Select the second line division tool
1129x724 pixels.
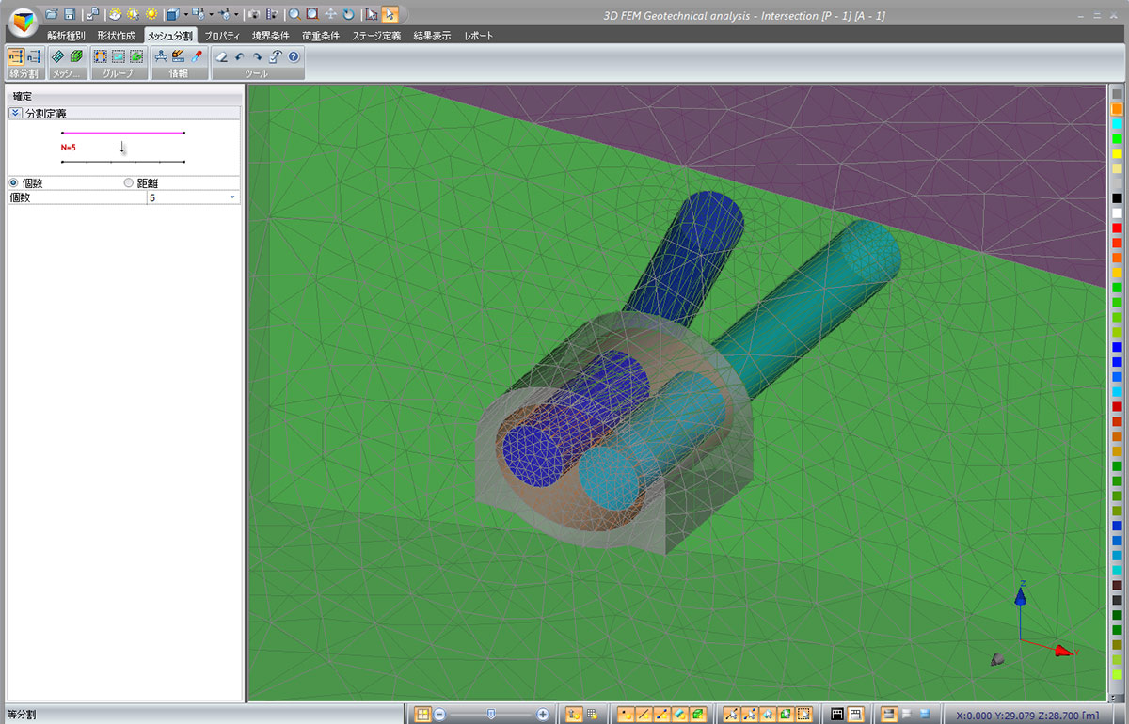[x=35, y=56]
